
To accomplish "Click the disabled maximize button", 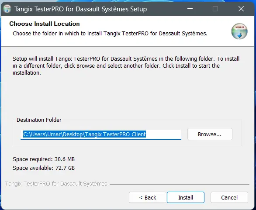I will click(x=215, y=9).
